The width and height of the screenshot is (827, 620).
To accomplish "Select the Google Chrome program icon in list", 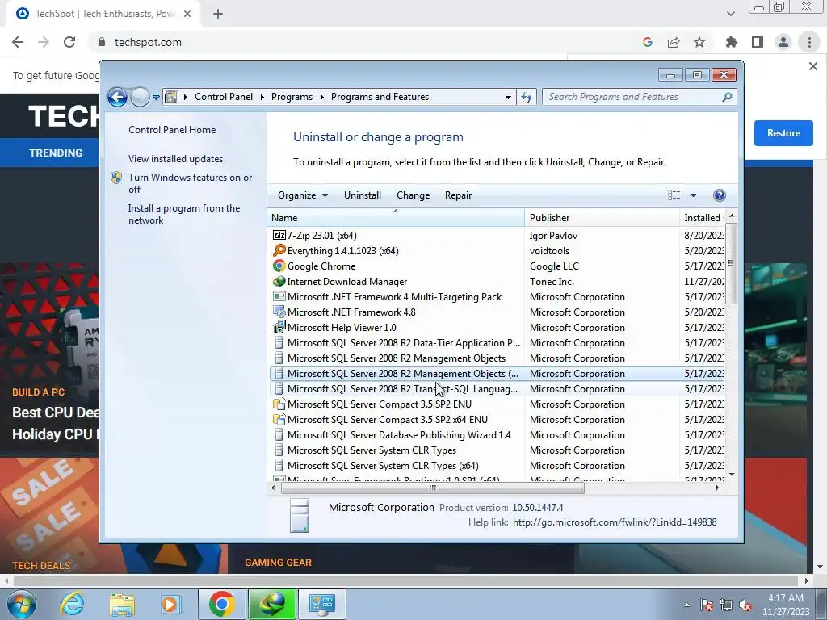I will 279,266.
